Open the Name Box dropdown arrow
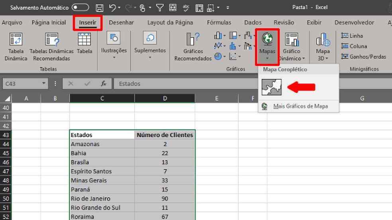Viewport: 392px width, 220px height. pos(44,84)
